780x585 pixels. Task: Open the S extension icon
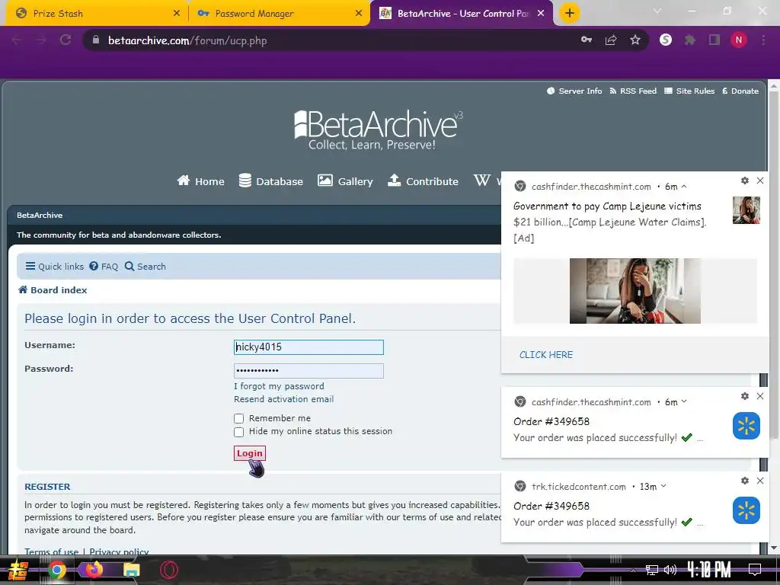(666, 40)
